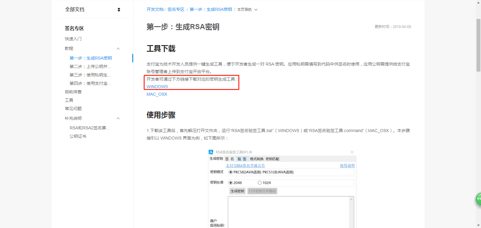Screen dimensions: 481x228
Task: Collapse the 补充说明 section chevron
Action: (118, 119)
